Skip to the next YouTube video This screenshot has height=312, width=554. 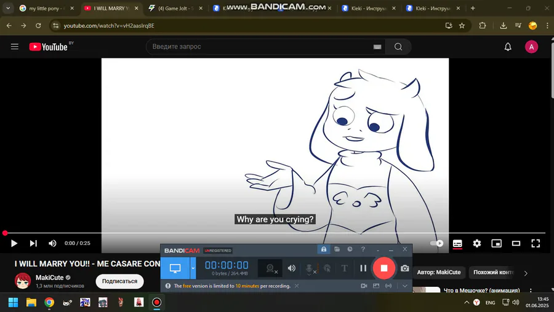click(x=33, y=243)
